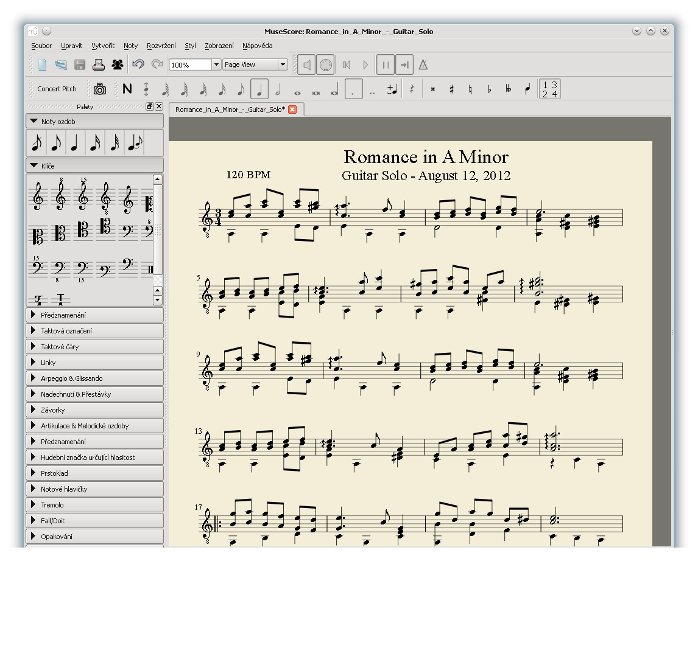Open the Vytvořit menu
The image size is (698, 665).
click(103, 46)
